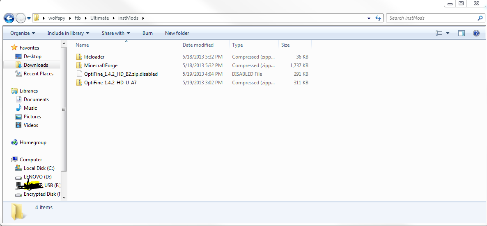Sort files by Size column header
This screenshot has height=226, width=487.
(x=285, y=45)
